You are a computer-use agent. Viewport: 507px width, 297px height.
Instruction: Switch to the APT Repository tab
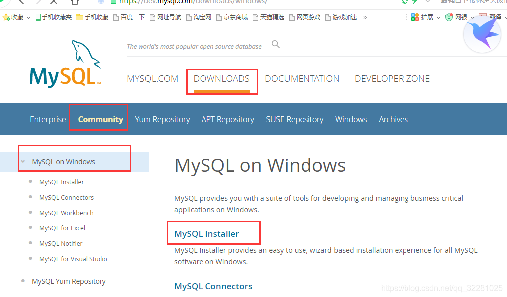[228, 119]
